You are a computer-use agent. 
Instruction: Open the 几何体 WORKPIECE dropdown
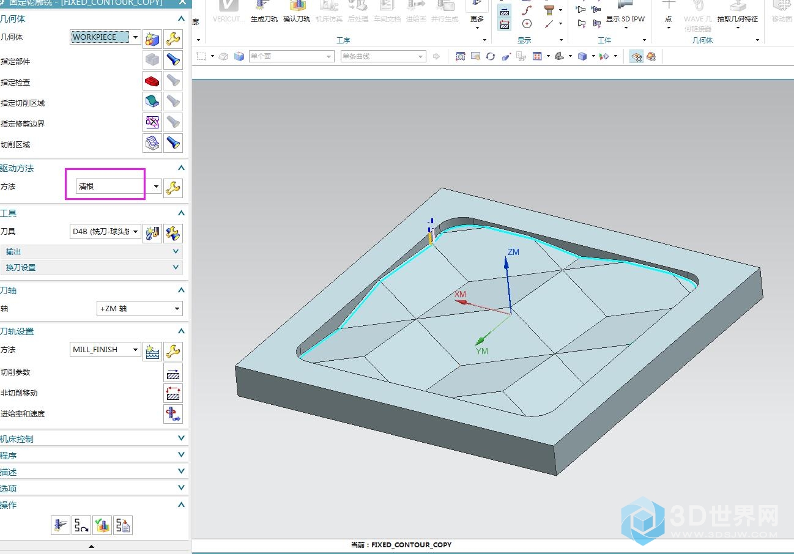point(136,37)
